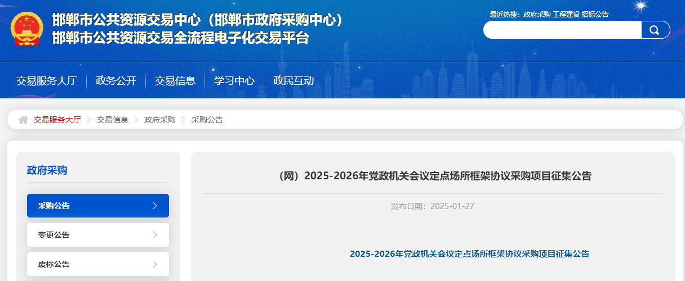Click the 政府采购 sidebar heading
This screenshot has height=281, width=685.
[47, 170]
